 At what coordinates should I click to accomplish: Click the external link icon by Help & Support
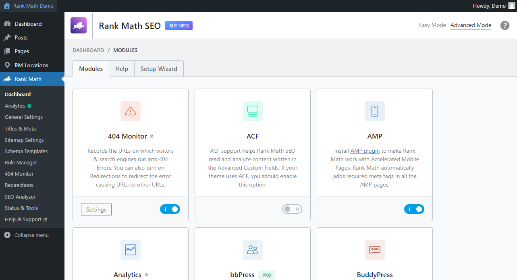45,220
